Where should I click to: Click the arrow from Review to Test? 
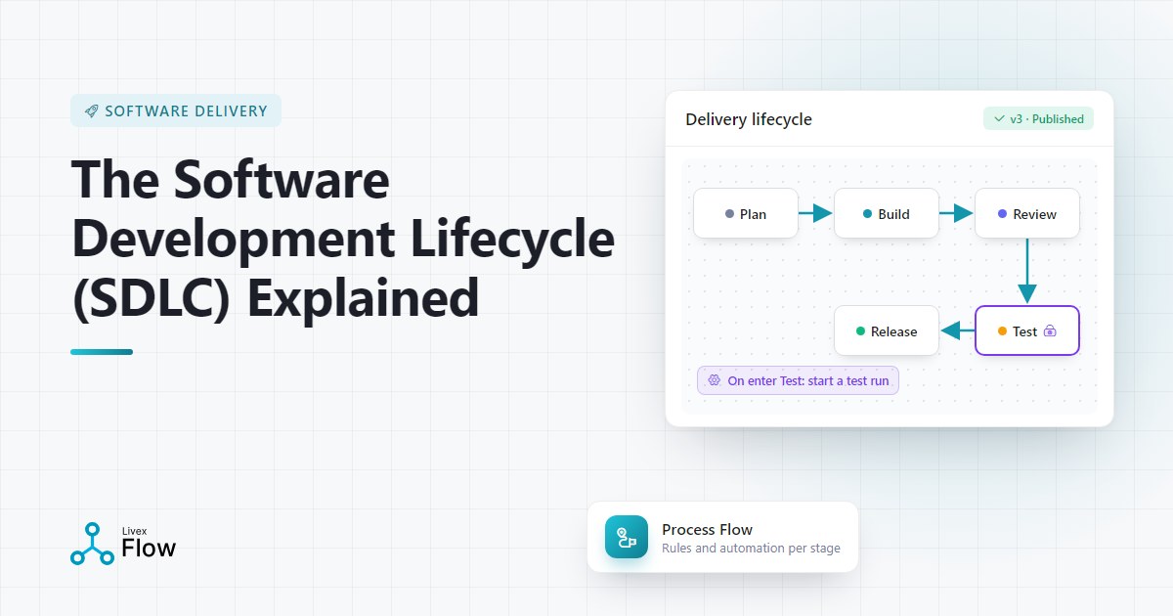[x=1026, y=271]
